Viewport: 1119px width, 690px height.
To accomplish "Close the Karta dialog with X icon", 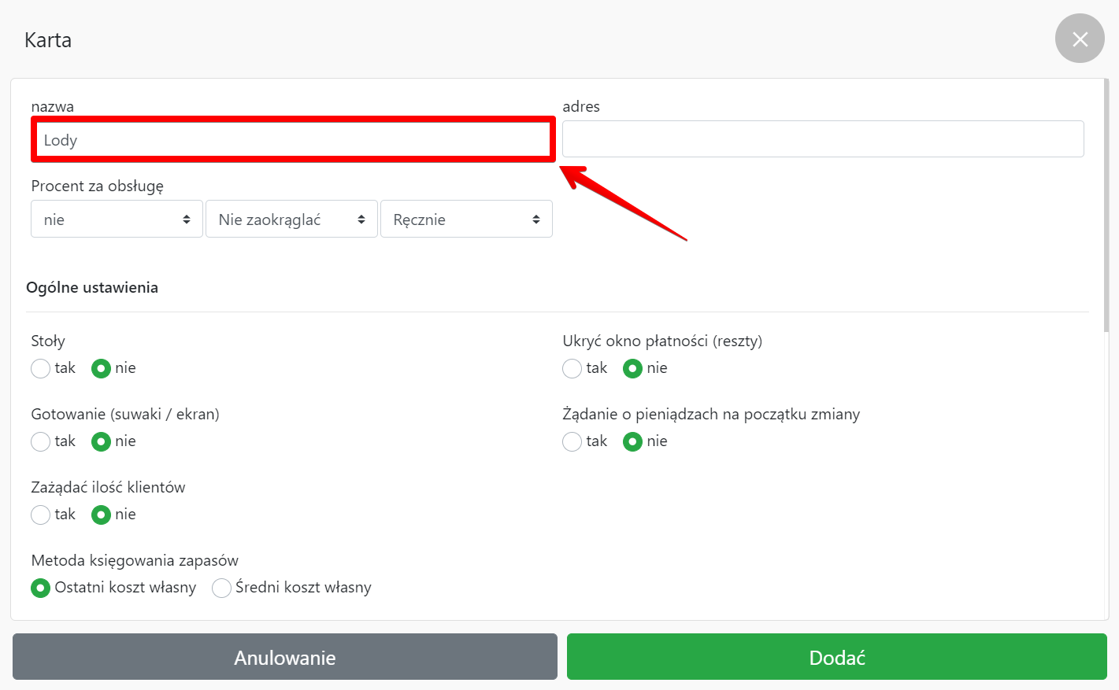I will [1080, 39].
